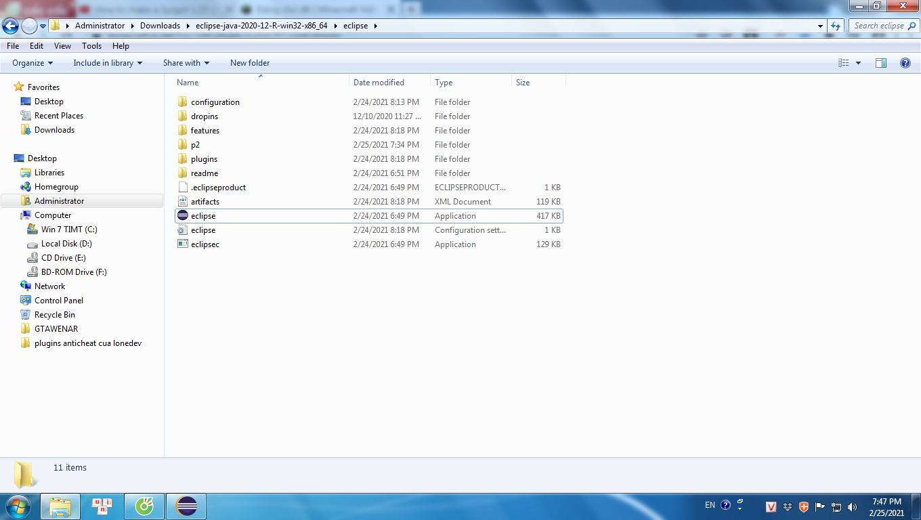Open the Help menu

[x=121, y=46]
